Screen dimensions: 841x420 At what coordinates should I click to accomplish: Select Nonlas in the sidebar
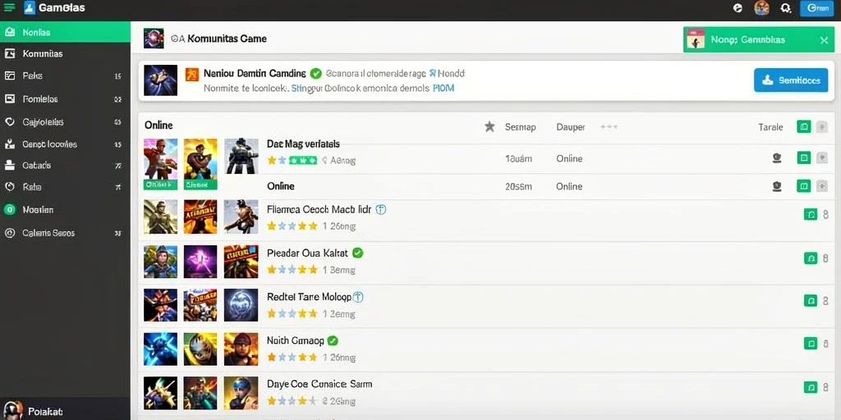click(x=65, y=32)
